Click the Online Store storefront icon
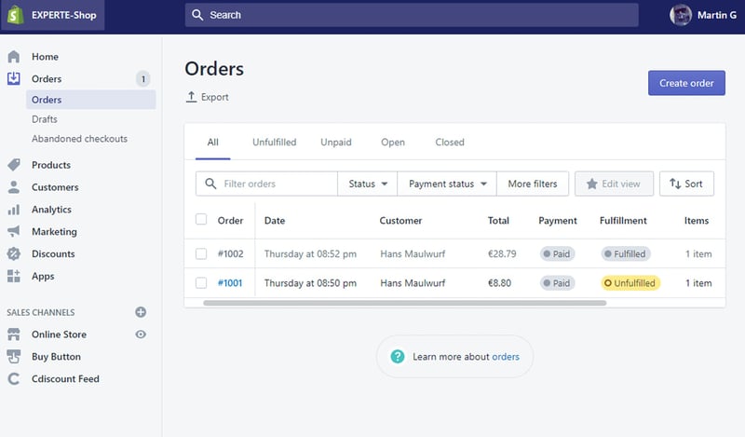 (14, 335)
